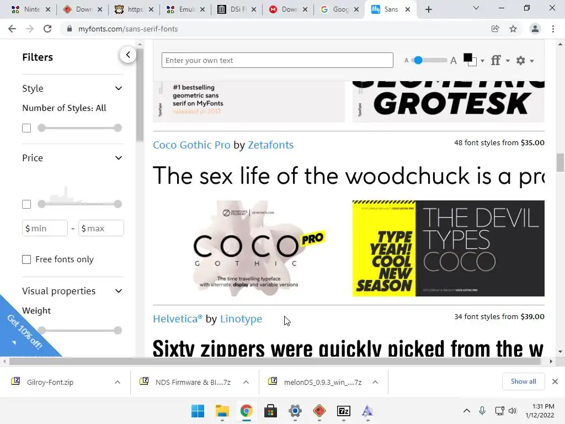565x424 pixels.
Task: Open the Helvetica font link
Action: coord(178,319)
